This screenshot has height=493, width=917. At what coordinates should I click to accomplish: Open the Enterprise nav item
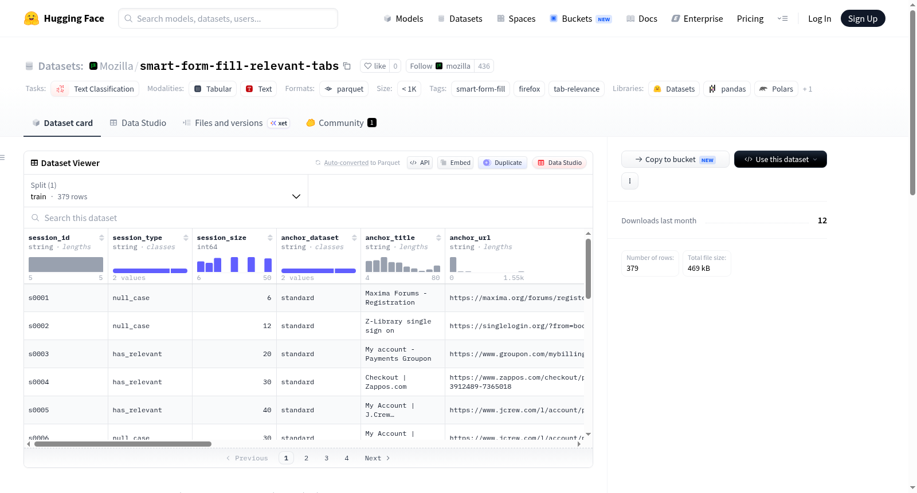697,18
